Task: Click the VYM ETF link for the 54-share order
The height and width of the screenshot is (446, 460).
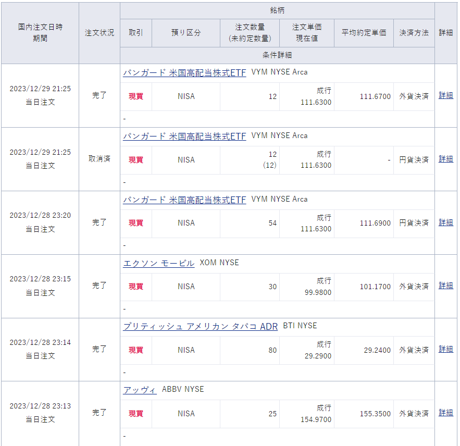Action: pyautogui.click(x=184, y=200)
